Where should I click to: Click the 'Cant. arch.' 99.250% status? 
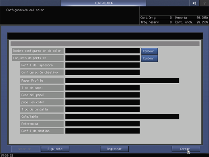click(192, 22)
